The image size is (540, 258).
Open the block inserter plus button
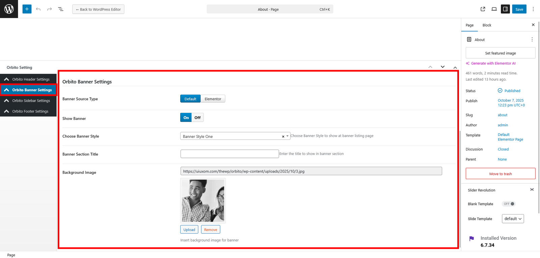(27, 9)
